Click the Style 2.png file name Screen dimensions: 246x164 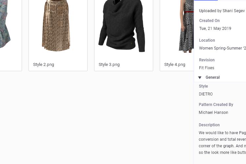tap(43, 65)
